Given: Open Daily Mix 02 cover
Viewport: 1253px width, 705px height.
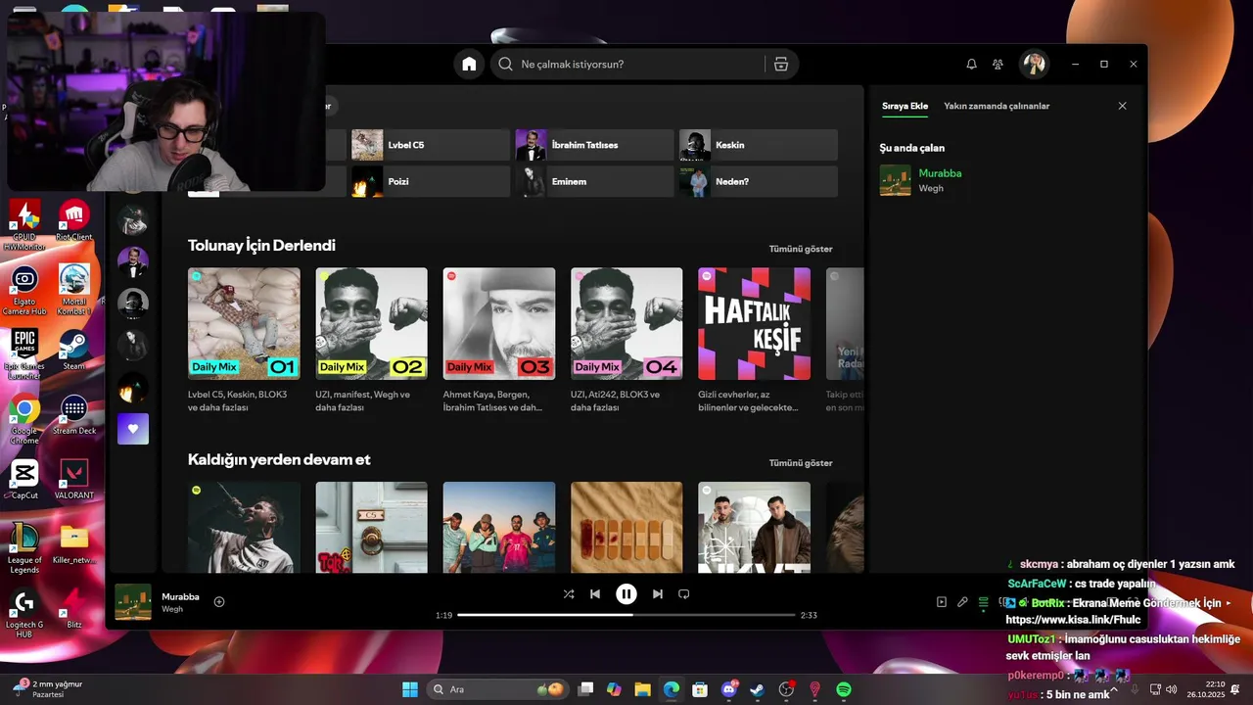Looking at the screenshot, I should tap(371, 324).
